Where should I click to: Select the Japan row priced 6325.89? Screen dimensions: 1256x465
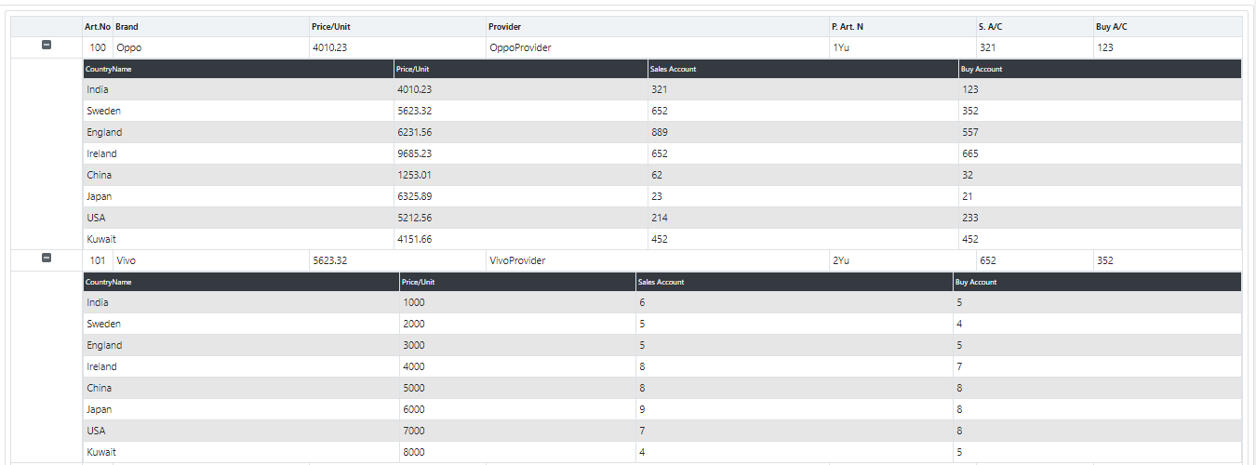pos(99,196)
